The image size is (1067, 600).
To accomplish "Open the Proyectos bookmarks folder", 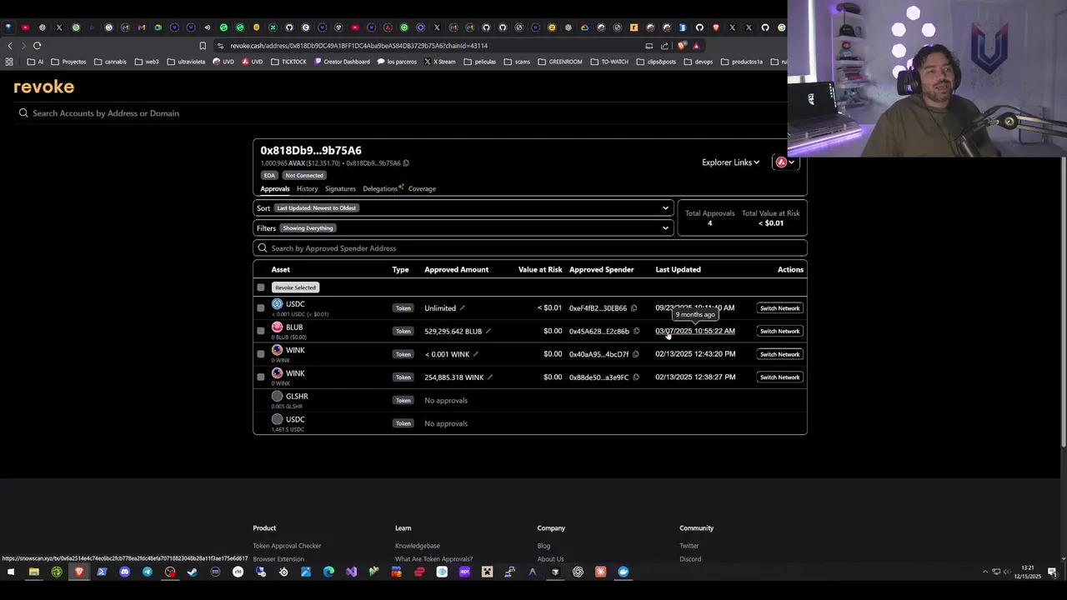I will tap(68, 62).
